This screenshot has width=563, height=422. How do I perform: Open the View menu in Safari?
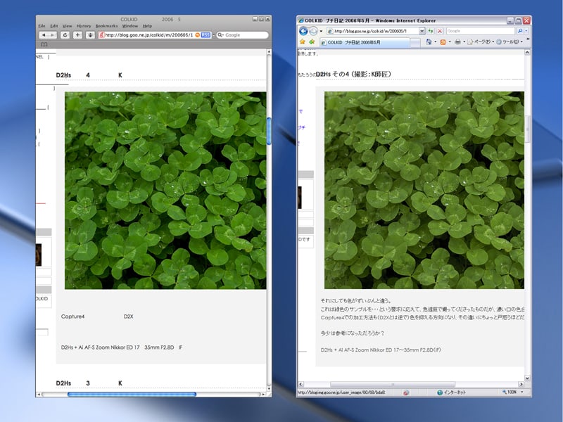tap(67, 26)
